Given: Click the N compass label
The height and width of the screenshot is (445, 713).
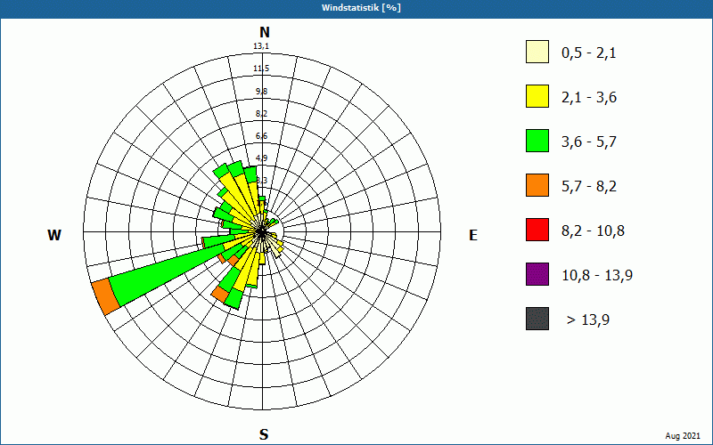Looking at the screenshot, I should (264, 32).
